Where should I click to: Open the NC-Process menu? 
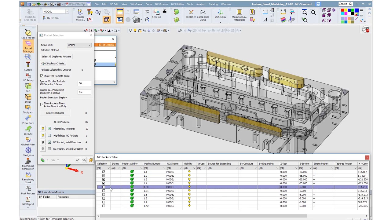(x=161, y=4)
